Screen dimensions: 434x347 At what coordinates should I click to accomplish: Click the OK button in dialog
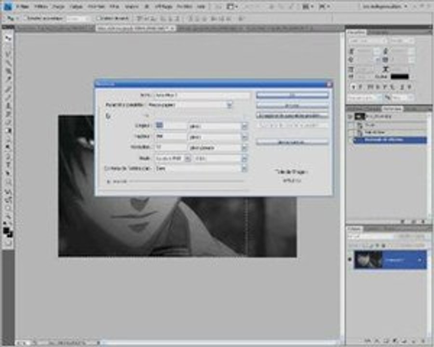292,95
